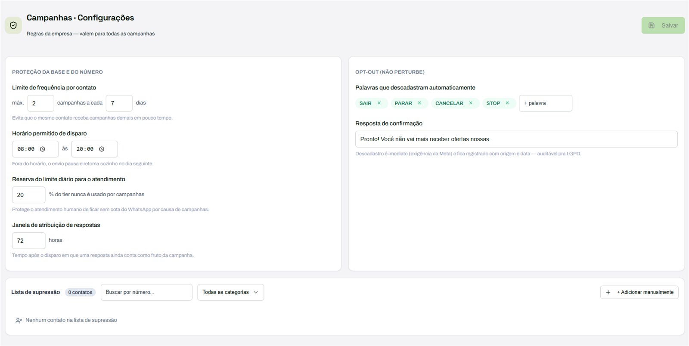This screenshot has width=689, height=346.
Task: Click Nenhum contato na lista de supressão text
Action: [71, 320]
